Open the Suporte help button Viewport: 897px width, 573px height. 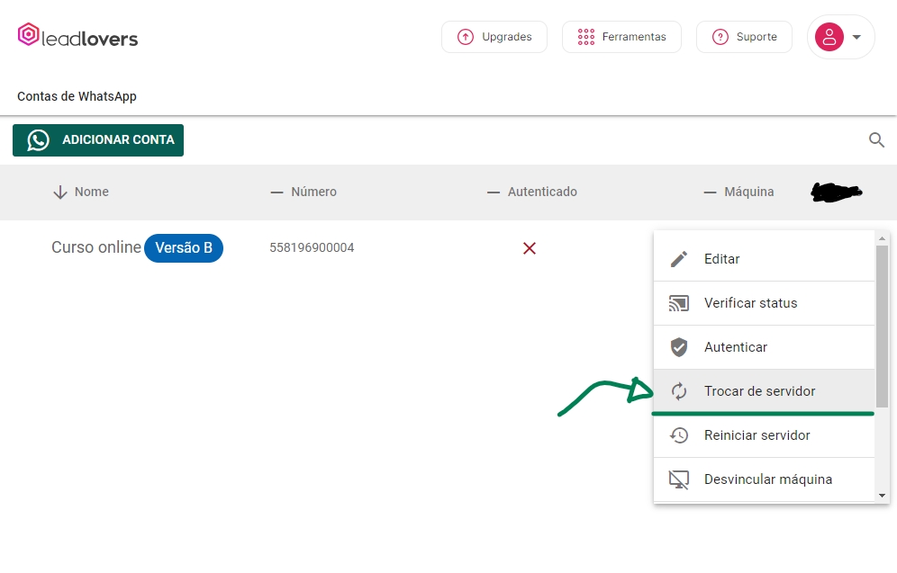(x=744, y=37)
